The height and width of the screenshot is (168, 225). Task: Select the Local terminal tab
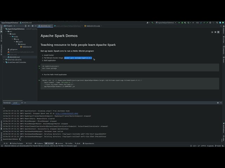(15, 103)
